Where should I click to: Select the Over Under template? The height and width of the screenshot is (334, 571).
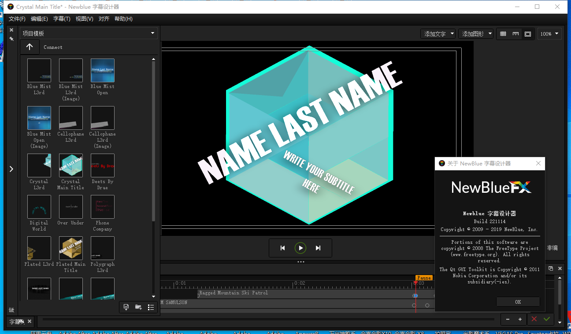tap(71, 210)
